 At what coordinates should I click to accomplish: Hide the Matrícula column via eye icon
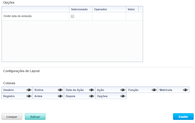point(185,90)
